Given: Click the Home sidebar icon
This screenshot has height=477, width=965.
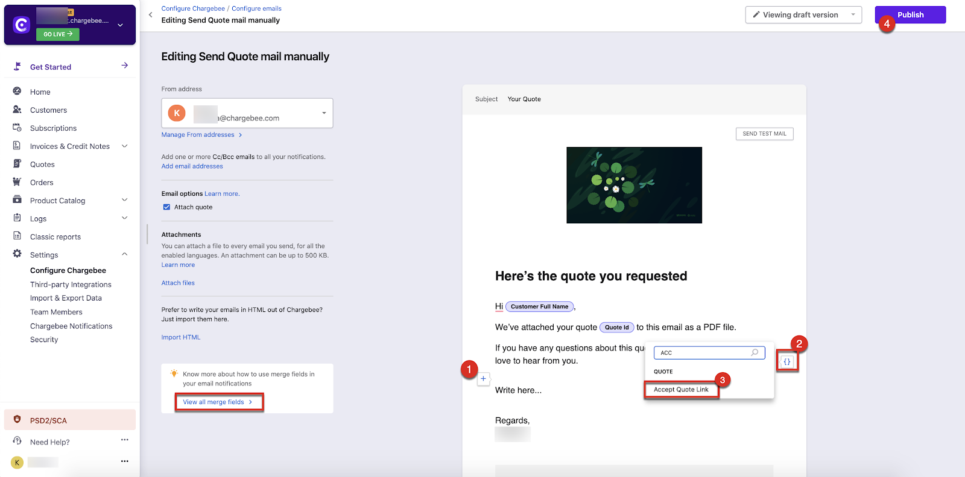Looking at the screenshot, I should tap(17, 92).
